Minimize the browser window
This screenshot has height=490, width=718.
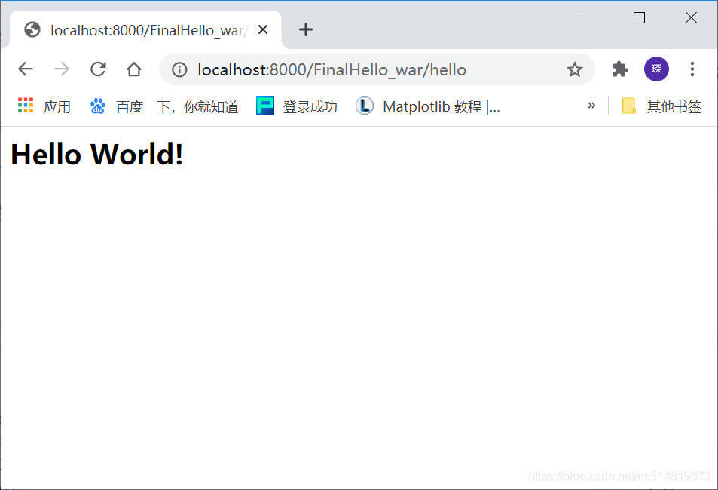[588, 17]
